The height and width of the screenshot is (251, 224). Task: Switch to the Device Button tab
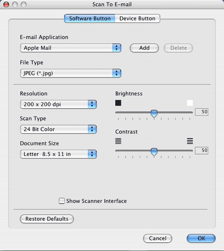pos(138,18)
